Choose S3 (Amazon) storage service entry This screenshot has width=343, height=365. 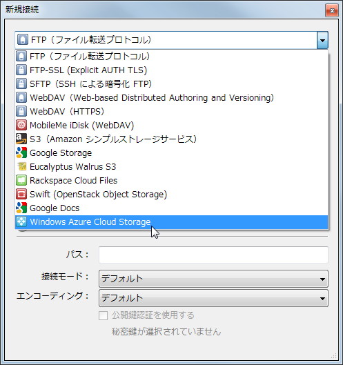[x=172, y=139]
